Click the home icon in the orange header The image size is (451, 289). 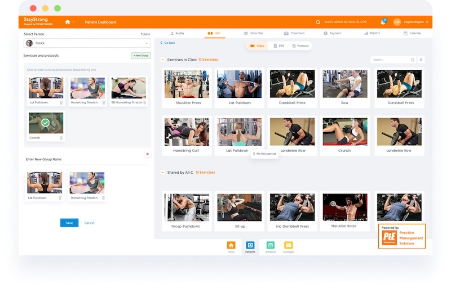(x=67, y=22)
